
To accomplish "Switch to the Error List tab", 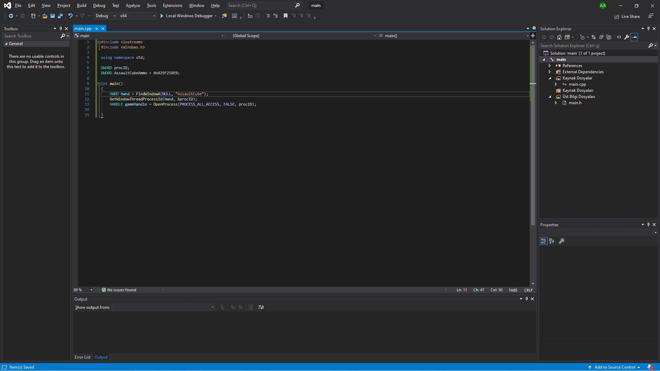I will (x=83, y=357).
